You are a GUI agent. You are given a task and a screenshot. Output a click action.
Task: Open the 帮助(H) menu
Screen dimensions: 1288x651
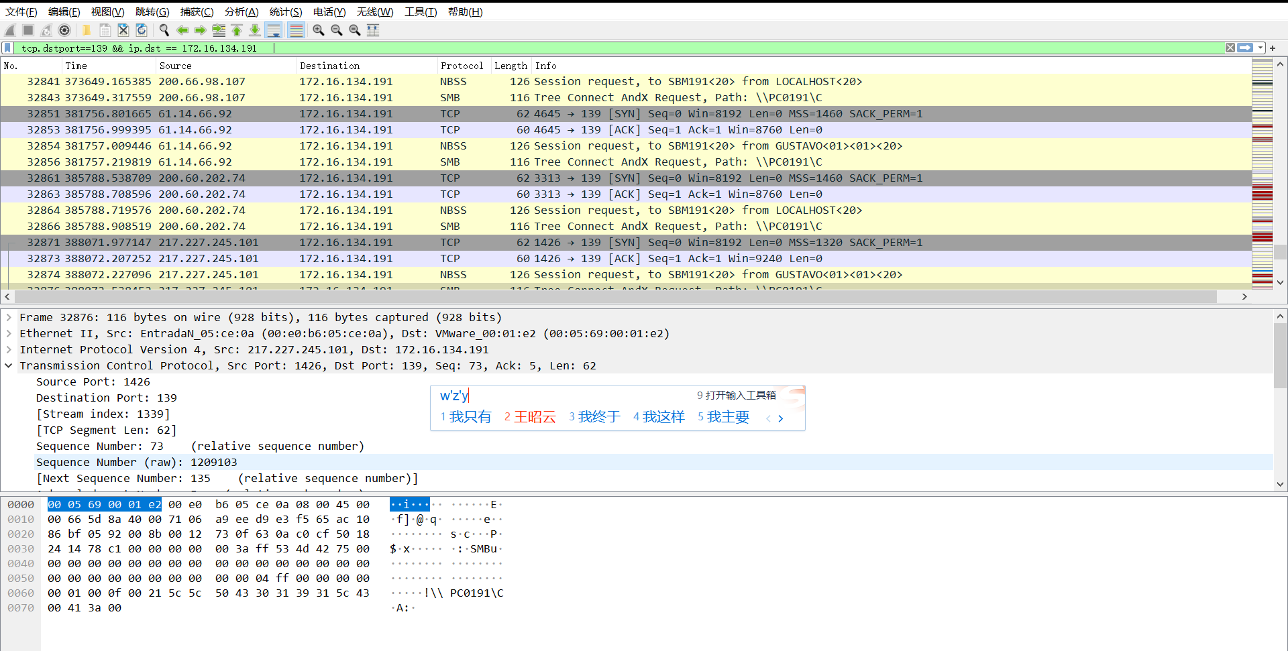(x=466, y=11)
